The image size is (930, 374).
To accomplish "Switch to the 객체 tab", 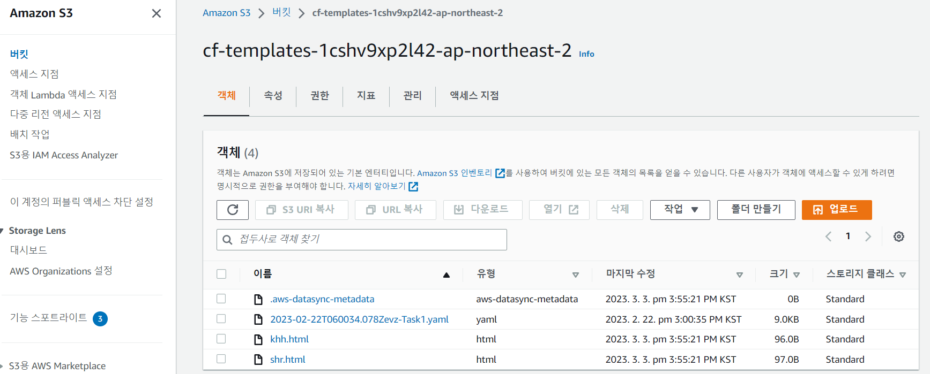I will tap(226, 96).
